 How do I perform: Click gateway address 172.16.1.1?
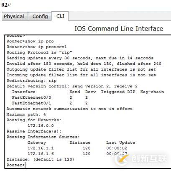pos(41,148)
